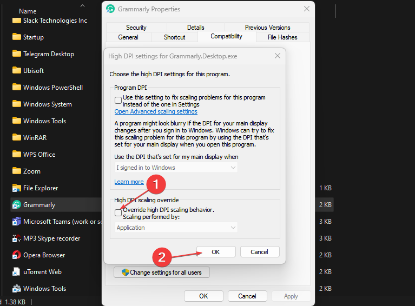The image size is (415, 306).
Task: Check the Program DPI scaling fix checkbox
Action: (x=118, y=100)
